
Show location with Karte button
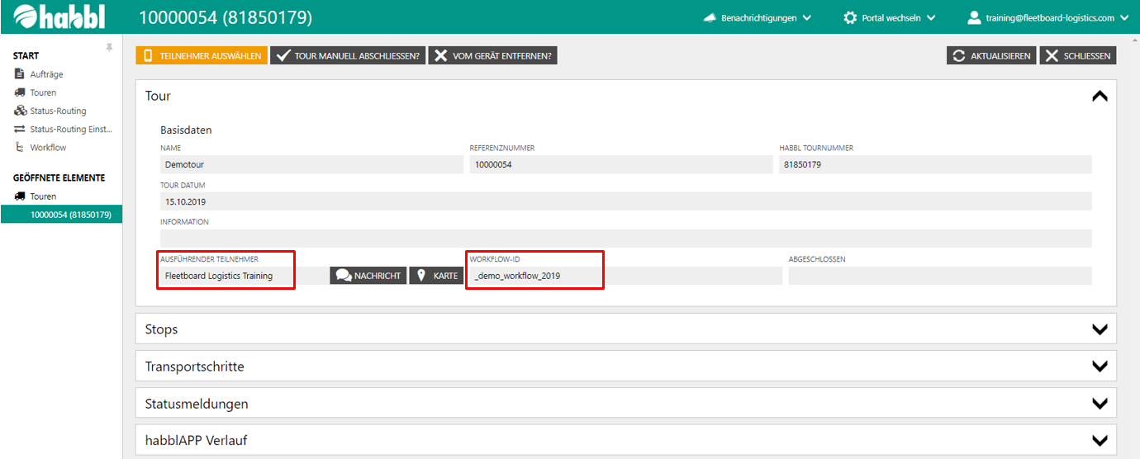(x=436, y=275)
